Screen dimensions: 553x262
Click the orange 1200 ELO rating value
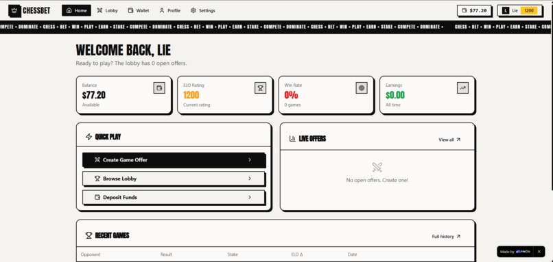coord(191,95)
